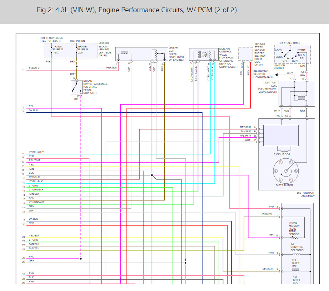
Task: Click the row 24 BLK/YEL wire label
Action: (x=34, y=248)
